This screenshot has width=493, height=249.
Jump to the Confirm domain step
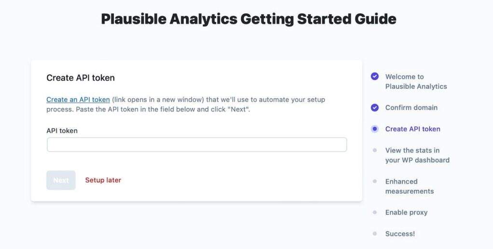(411, 108)
